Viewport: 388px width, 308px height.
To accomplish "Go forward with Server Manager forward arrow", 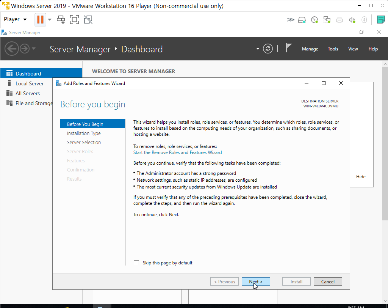I will 25,49.
